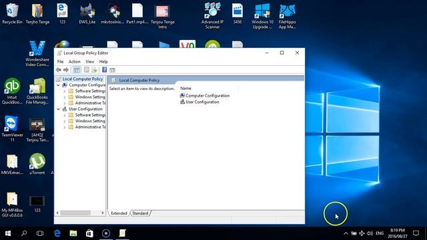427x240 pixels.
Task: Open taskbar Search magnifier
Action: (x=24, y=233)
